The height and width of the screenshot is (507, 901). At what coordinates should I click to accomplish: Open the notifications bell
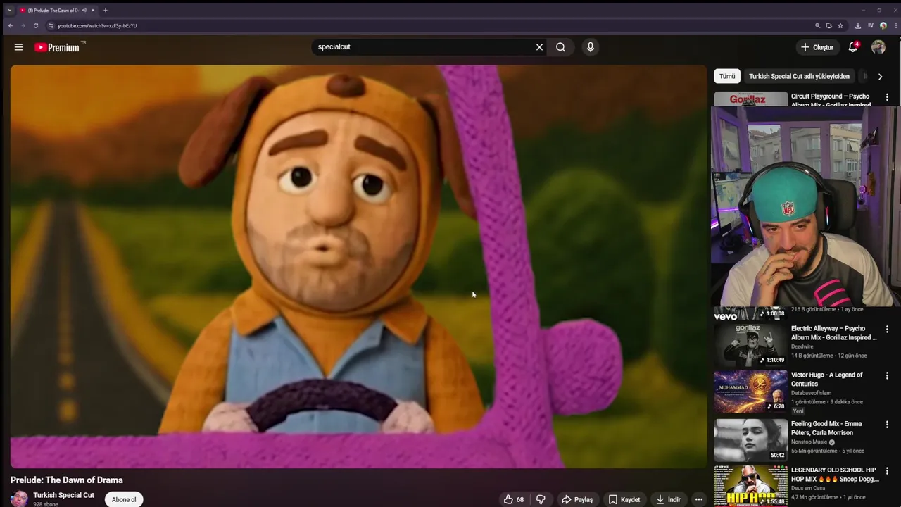tap(853, 47)
